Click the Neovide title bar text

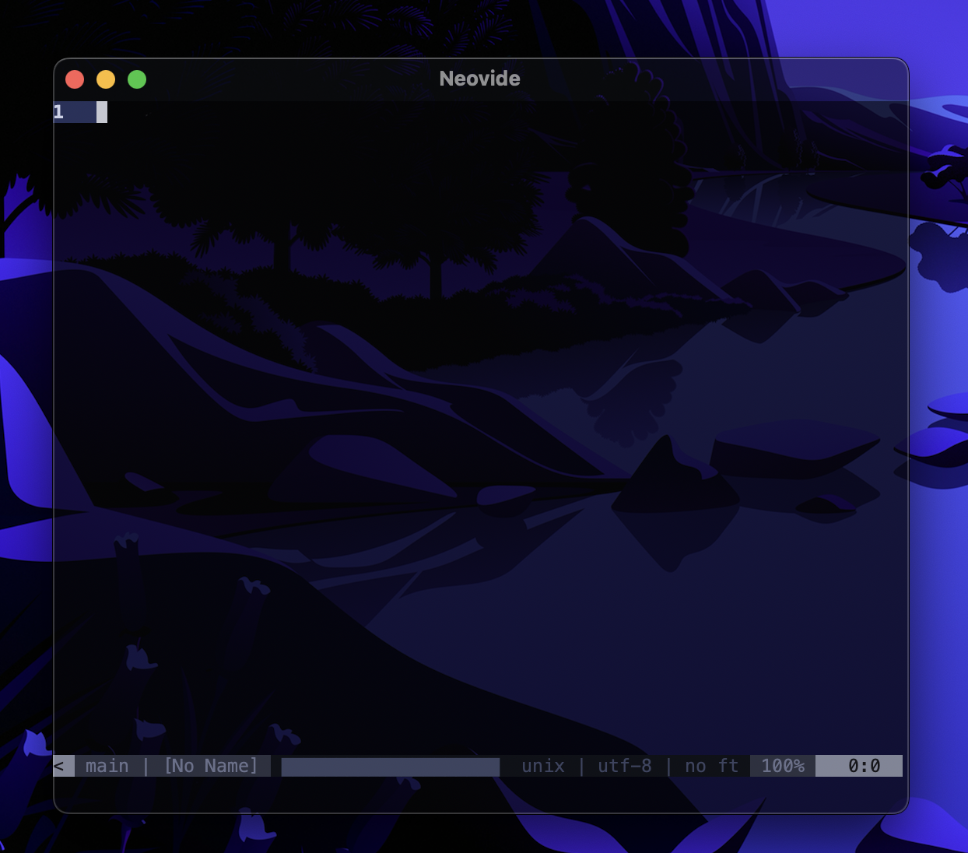tap(479, 79)
